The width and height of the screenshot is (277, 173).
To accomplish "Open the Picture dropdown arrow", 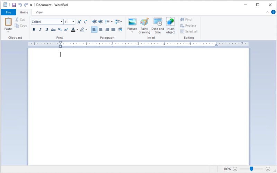I will click(132, 32).
